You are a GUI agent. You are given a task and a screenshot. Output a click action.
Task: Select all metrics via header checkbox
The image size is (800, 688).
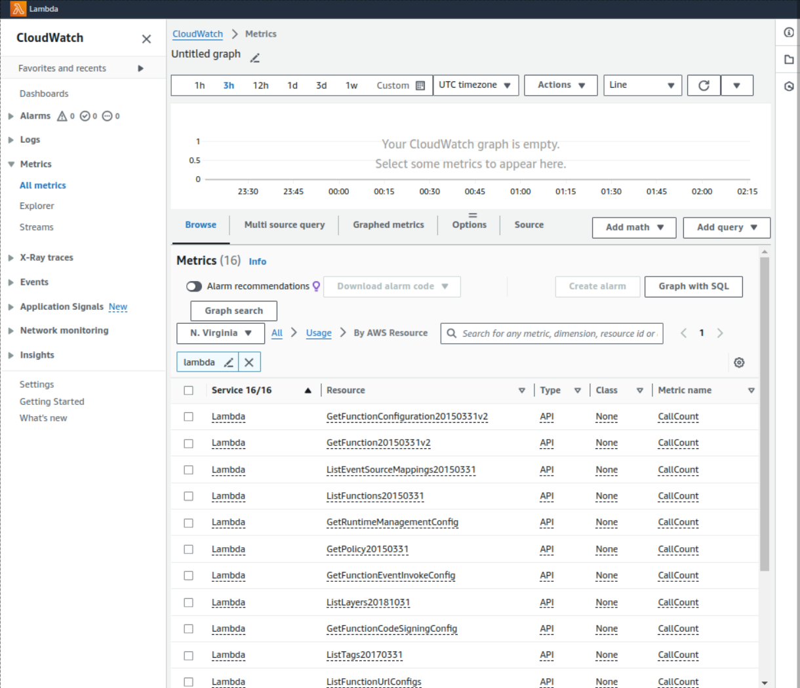189,391
